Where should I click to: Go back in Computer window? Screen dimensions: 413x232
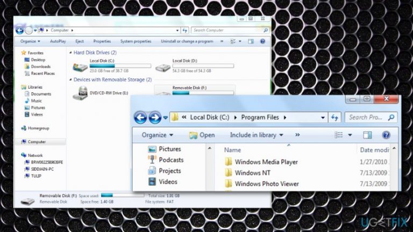[x=19, y=31]
